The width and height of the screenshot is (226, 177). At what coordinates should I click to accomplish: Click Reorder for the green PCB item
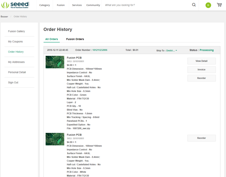click(201, 78)
